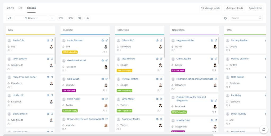271x136 pixels.
Task: Click the Import leads button
Action: tap(234, 8)
